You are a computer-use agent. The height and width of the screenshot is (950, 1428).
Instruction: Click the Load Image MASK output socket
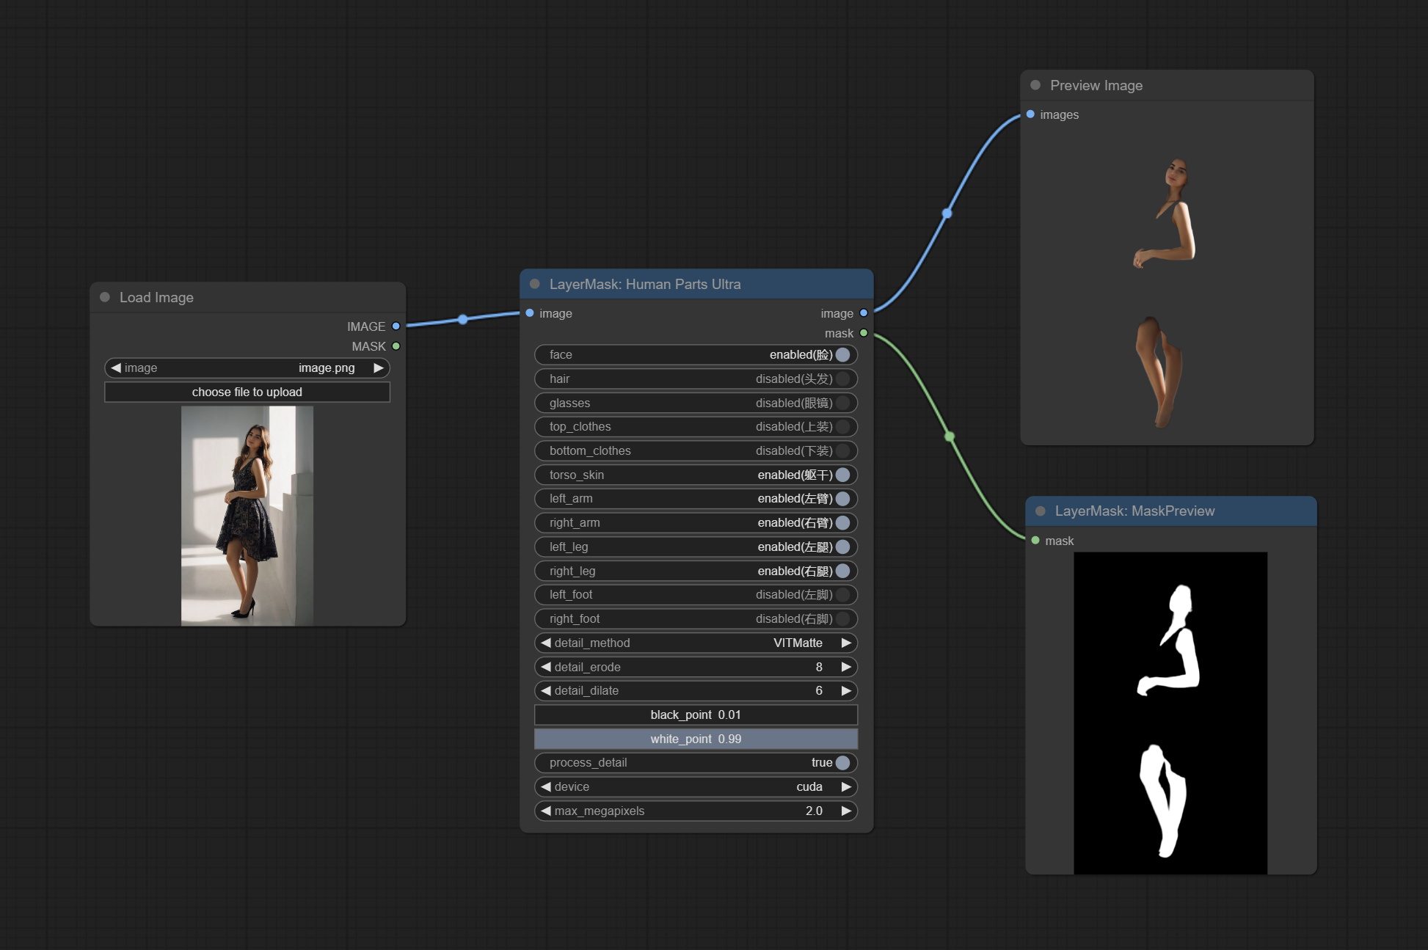coord(396,346)
